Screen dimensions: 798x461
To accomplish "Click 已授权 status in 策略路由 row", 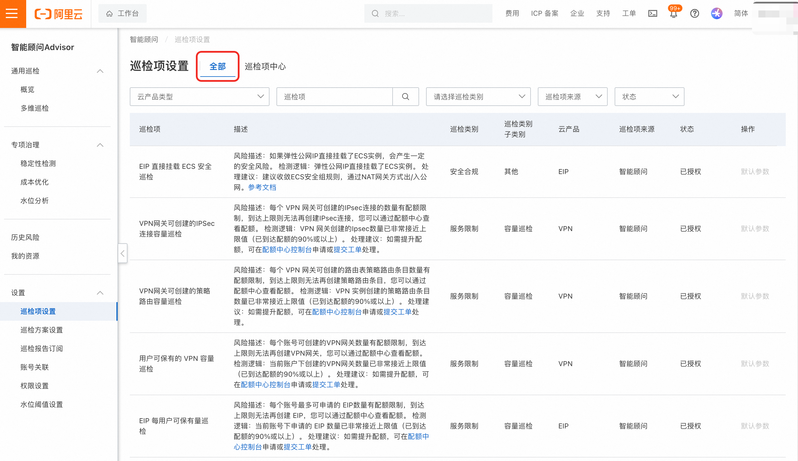I will point(691,296).
